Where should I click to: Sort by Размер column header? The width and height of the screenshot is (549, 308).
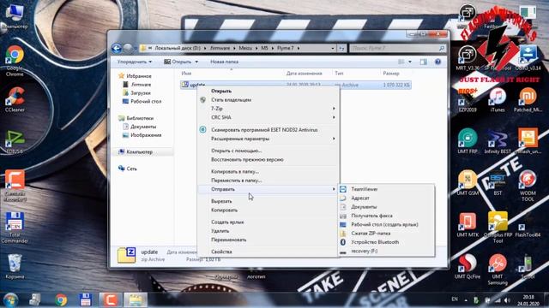(x=391, y=74)
